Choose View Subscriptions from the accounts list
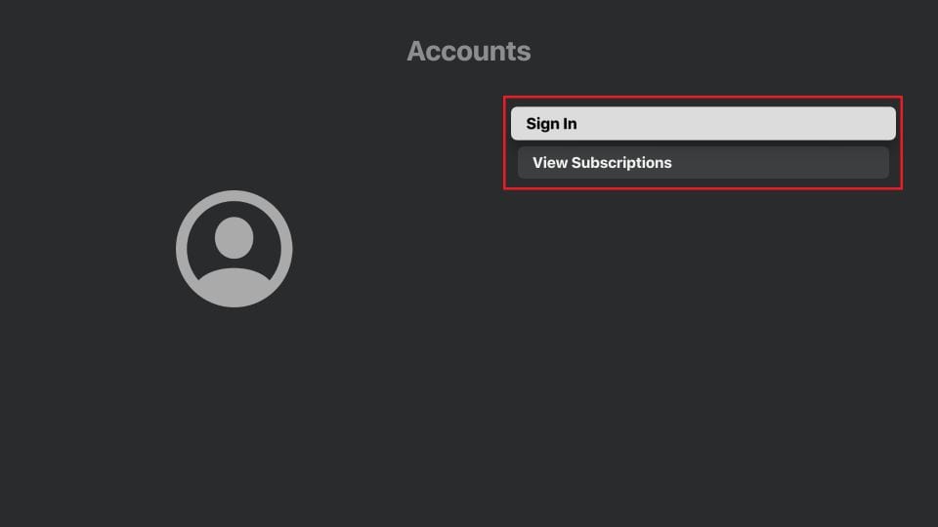The image size is (938, 527). point(703,163)
